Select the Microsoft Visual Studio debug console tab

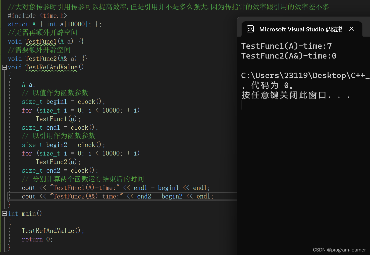click(x=302, y=29)
